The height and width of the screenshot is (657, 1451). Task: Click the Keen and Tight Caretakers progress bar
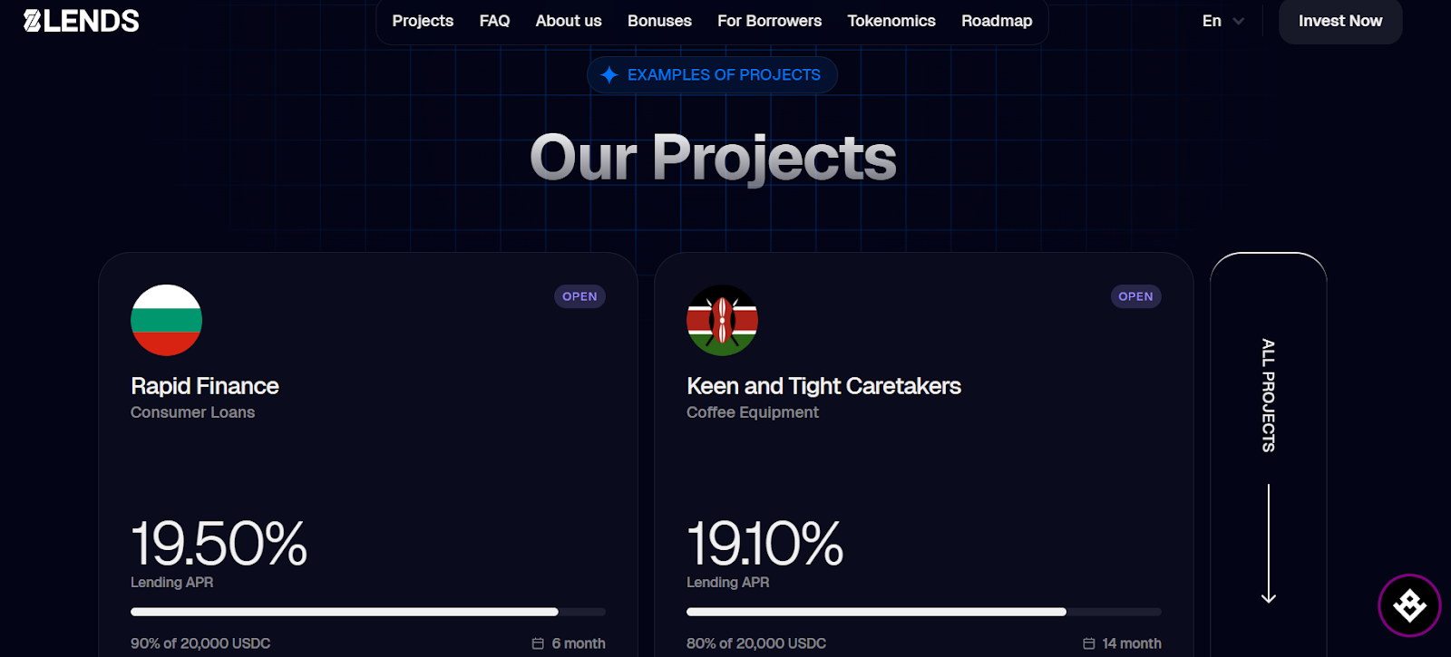(x=924, y=612)
